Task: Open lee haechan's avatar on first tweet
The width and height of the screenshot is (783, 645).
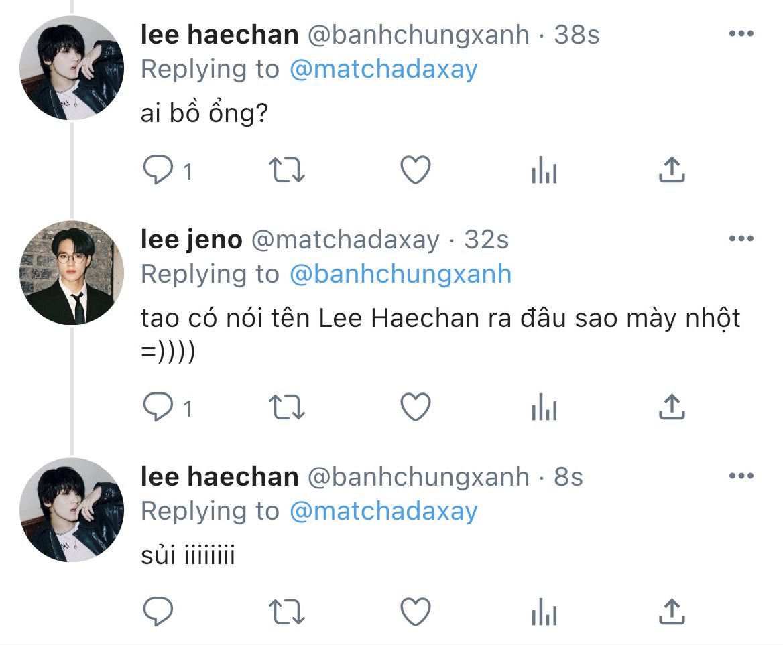Action: pyautogui.click(x=72, y=68)
